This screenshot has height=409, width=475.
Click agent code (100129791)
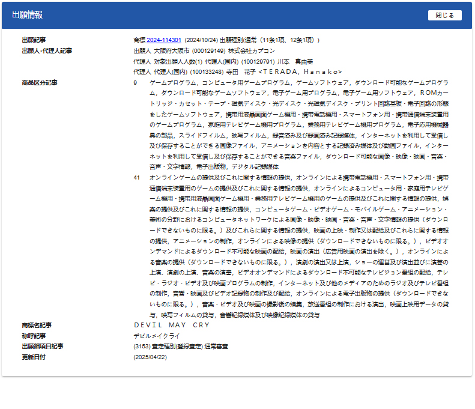(x=258, y=61)
